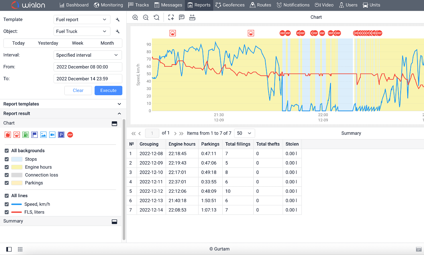Viewport: 424px width, 255px height.
Task: Switch to the Monitoring section
Action: 108,5
